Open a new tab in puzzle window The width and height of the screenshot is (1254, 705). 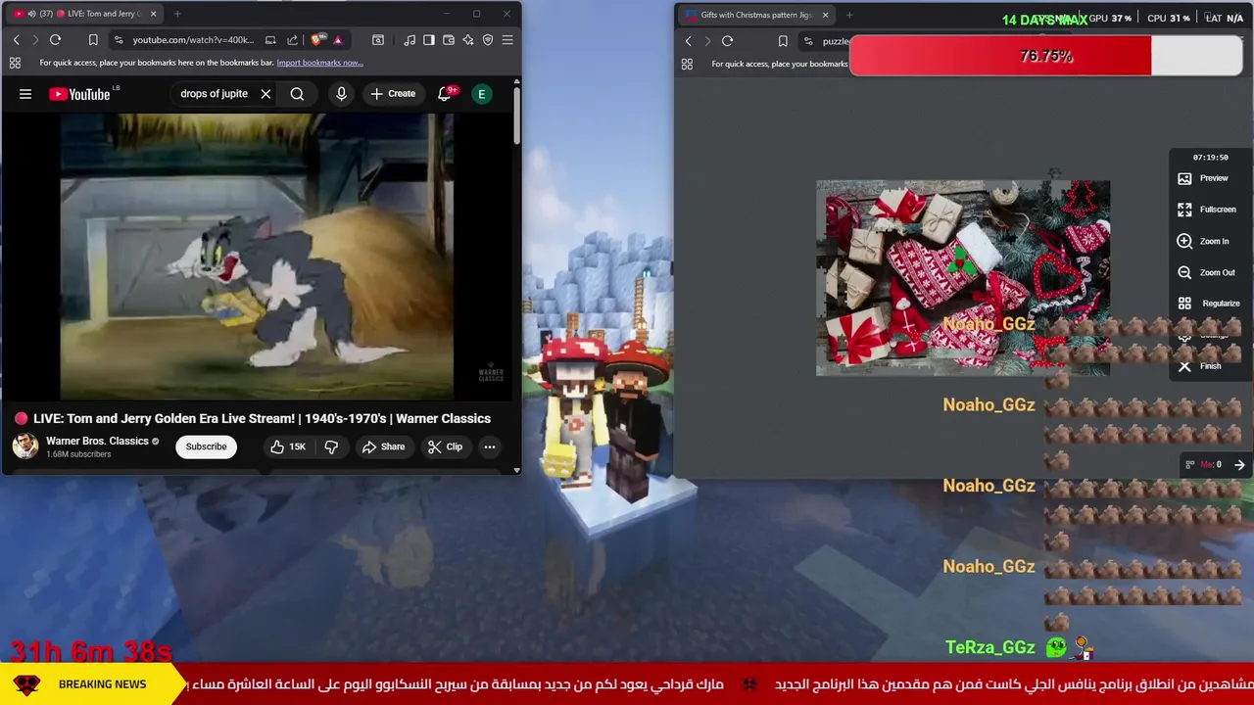tap(849, 15)
